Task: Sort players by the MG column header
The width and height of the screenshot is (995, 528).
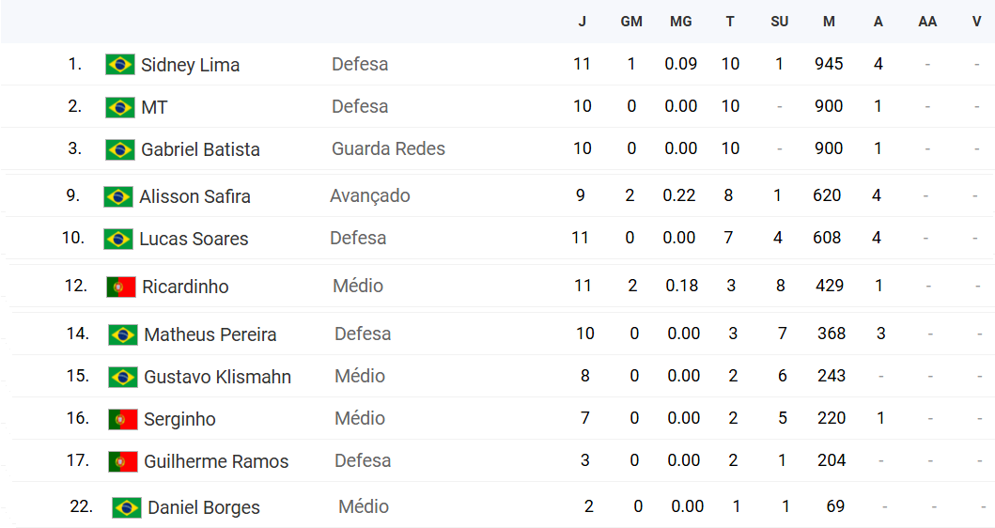Action: (681, 22)
